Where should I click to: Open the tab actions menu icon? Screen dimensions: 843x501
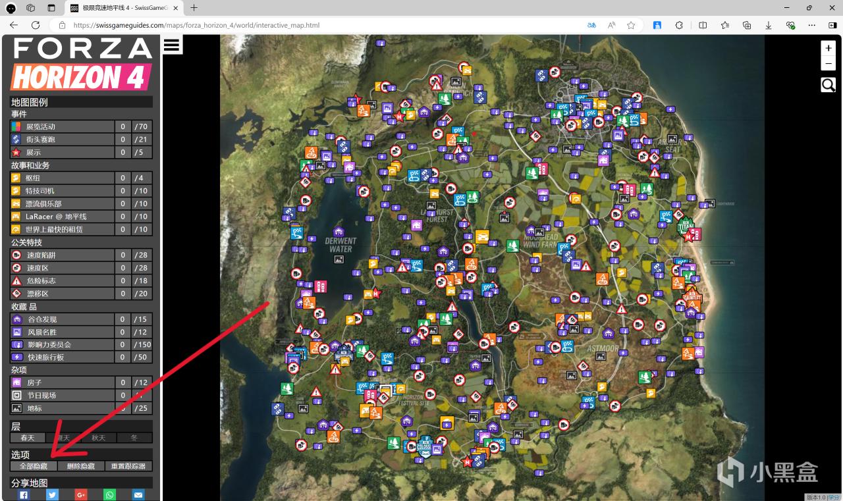pos(51,8)
